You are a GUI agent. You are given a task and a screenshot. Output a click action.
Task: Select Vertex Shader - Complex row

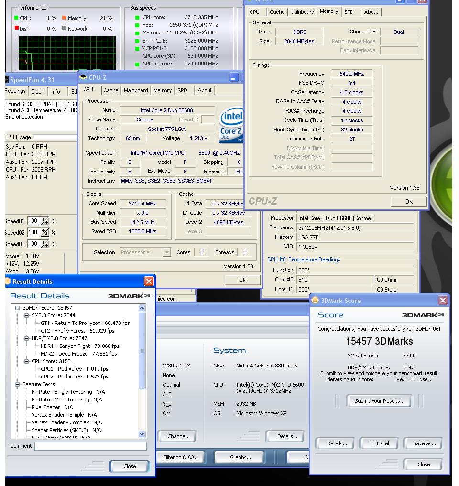66,422
